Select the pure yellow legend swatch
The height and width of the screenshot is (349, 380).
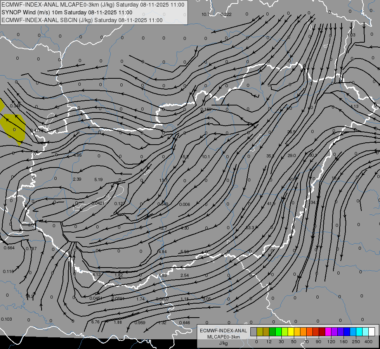(291, 332)
